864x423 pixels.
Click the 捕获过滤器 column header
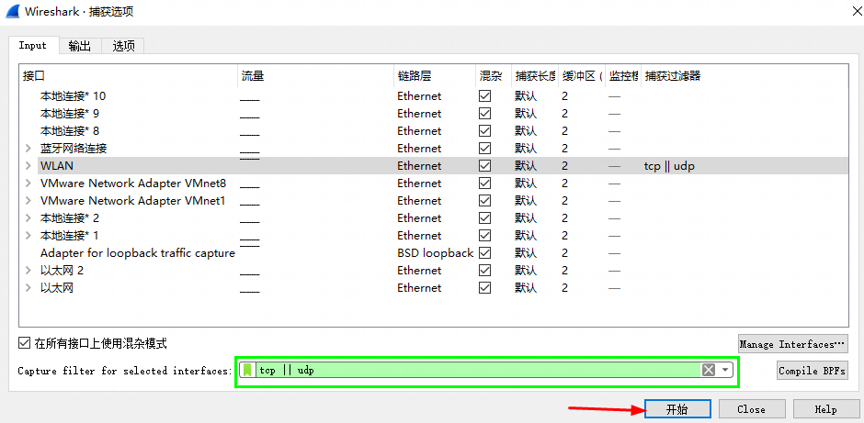pos(744,76)
